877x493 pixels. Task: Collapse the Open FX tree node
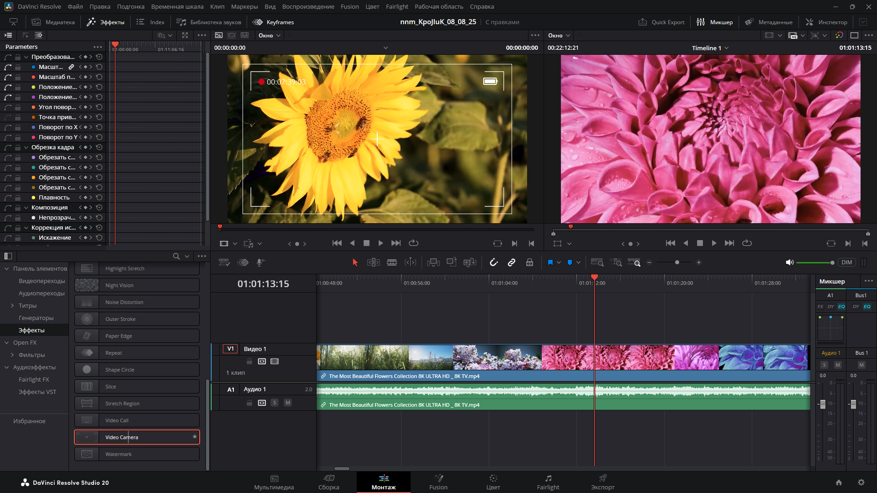7,343
